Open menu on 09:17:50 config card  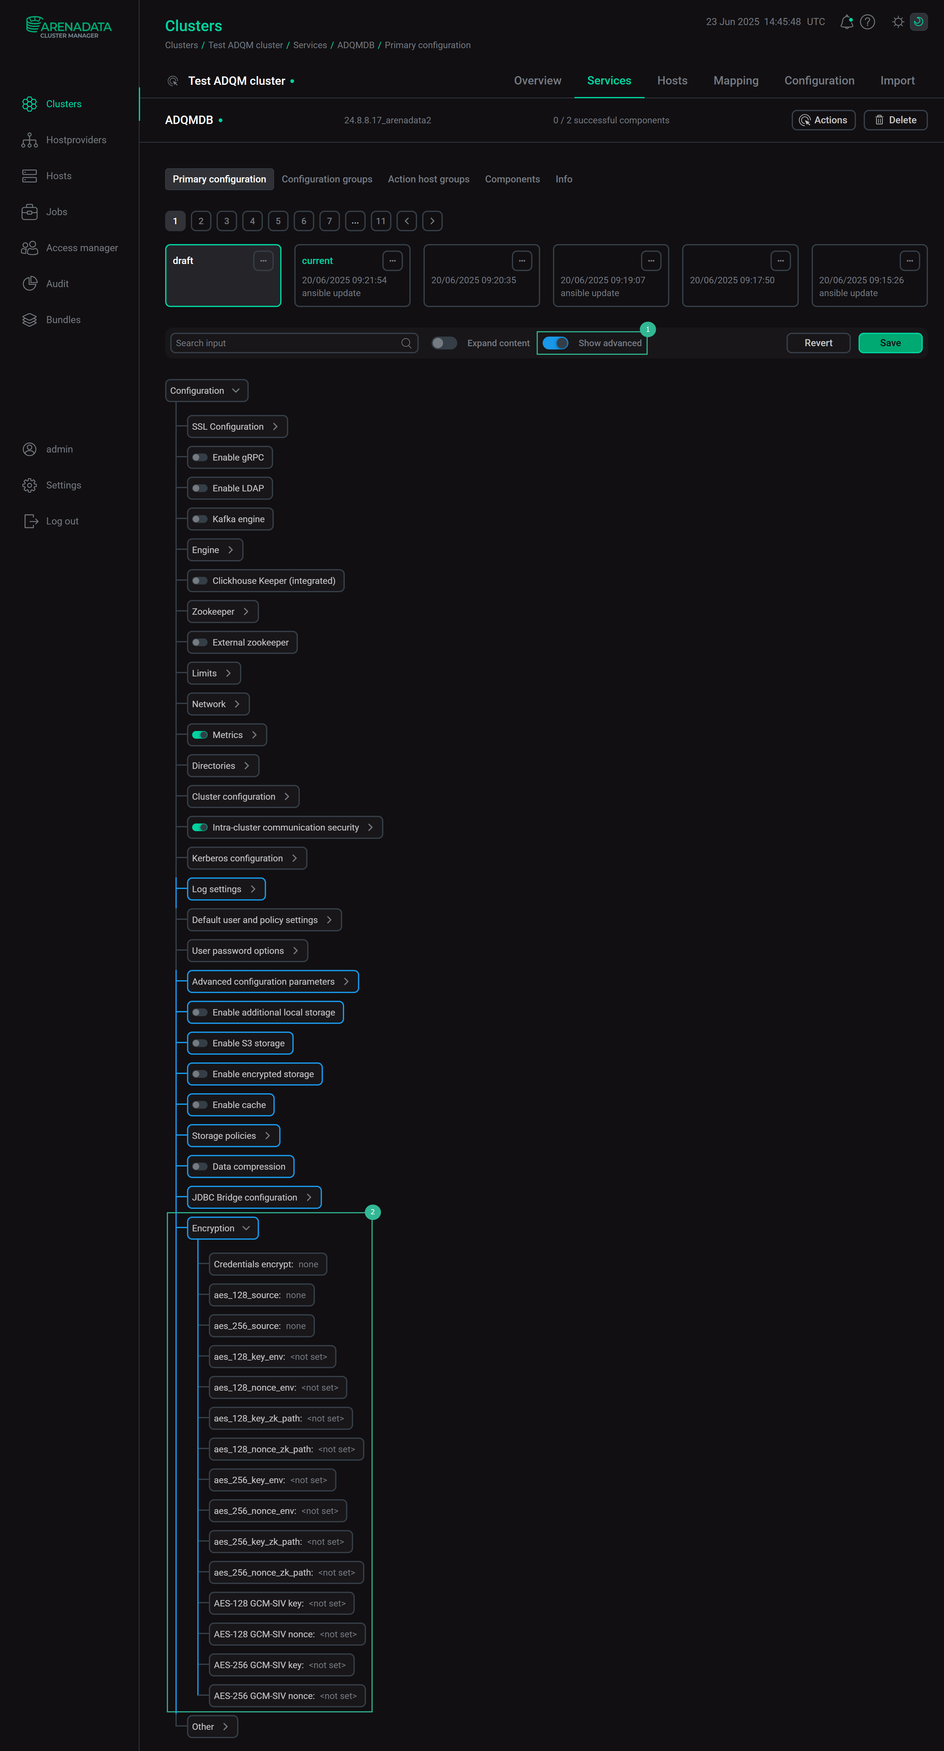point(780,261)
